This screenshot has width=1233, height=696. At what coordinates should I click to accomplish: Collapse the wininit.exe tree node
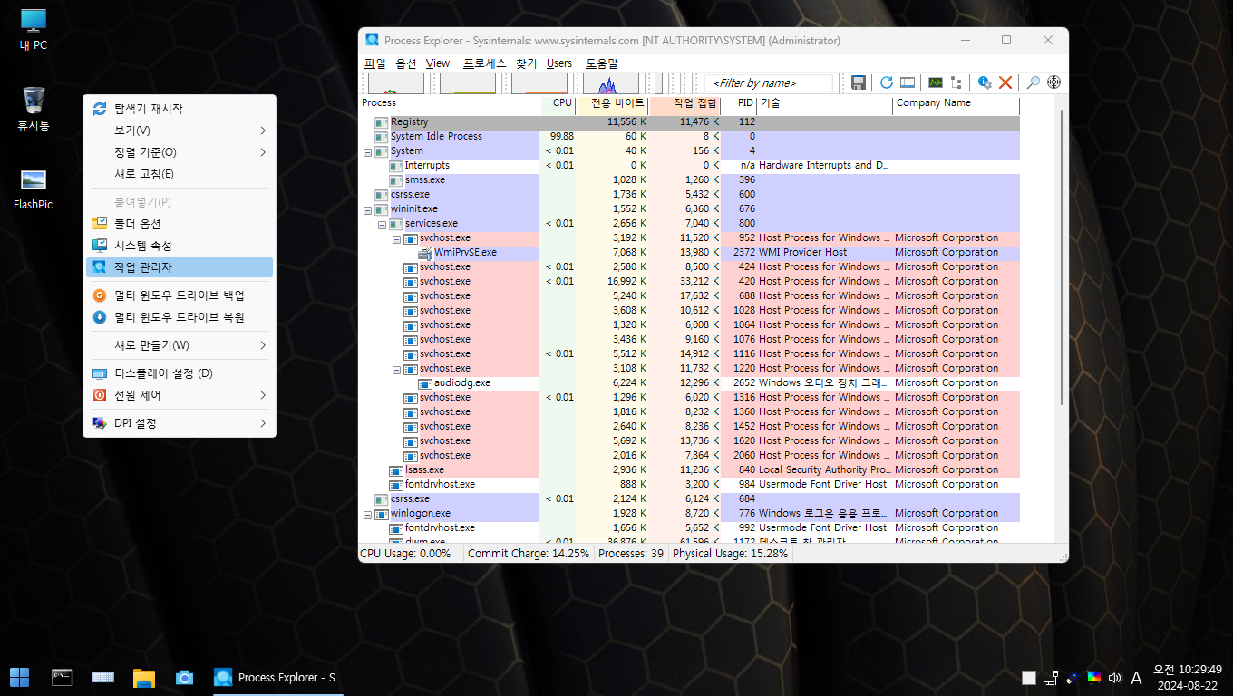367,209
